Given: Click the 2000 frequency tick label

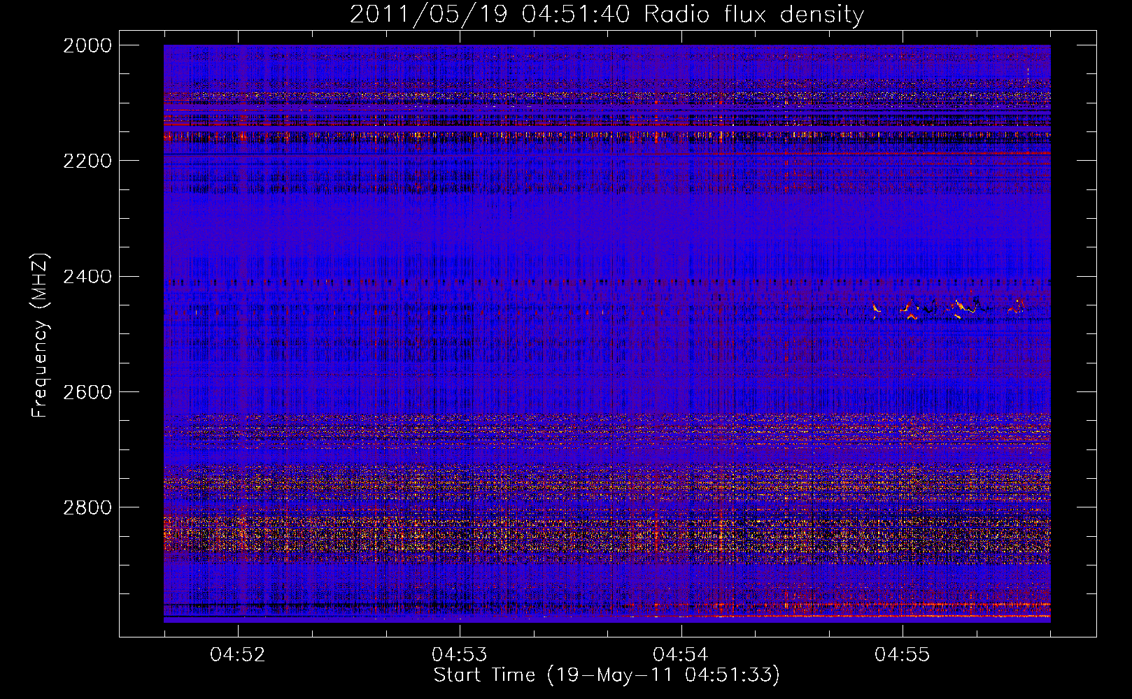Looking at the screenshot, I should 87,45.
